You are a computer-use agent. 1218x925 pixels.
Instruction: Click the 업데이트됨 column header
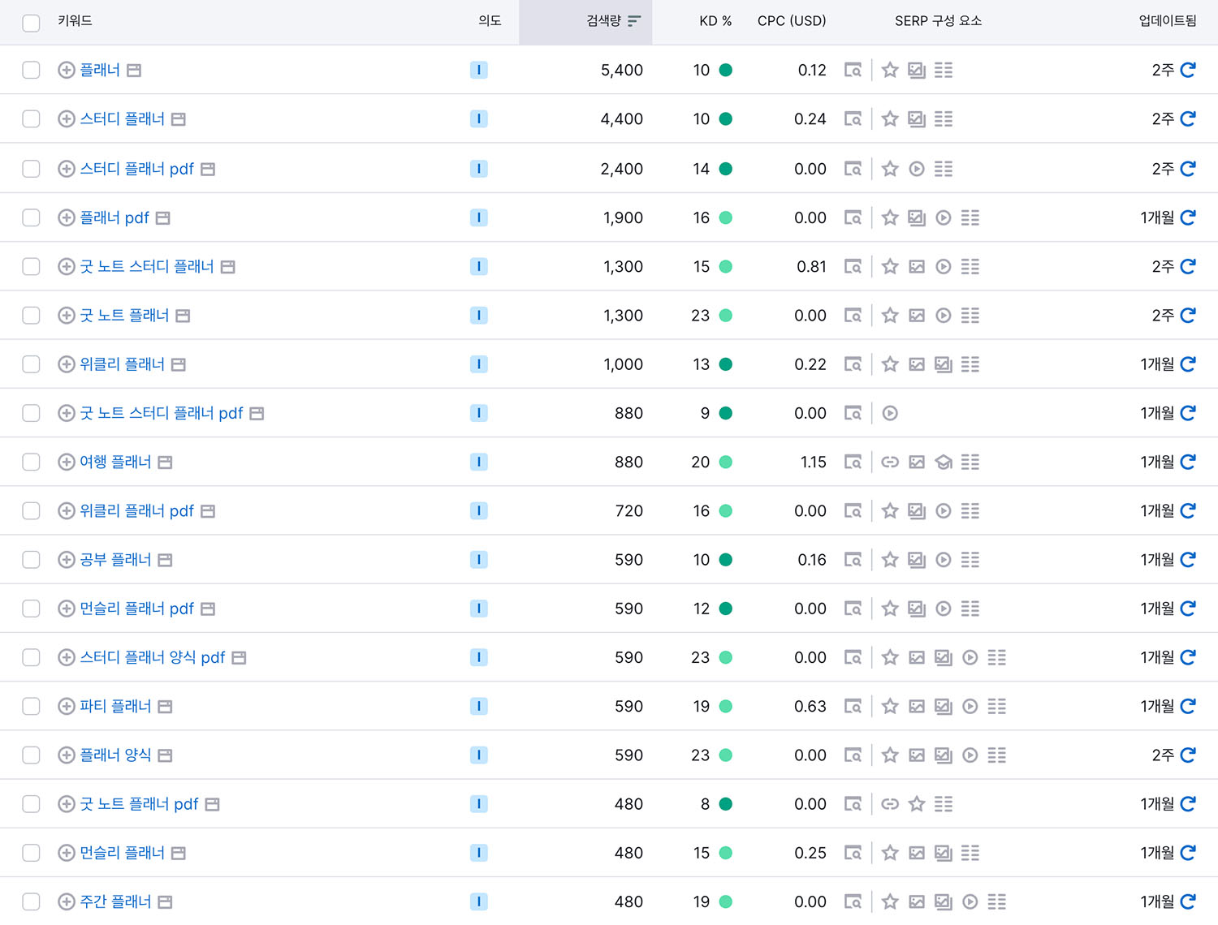tap(1168, 21)
